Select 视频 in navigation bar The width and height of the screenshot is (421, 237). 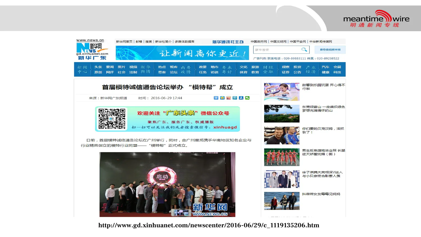[133, 67]
